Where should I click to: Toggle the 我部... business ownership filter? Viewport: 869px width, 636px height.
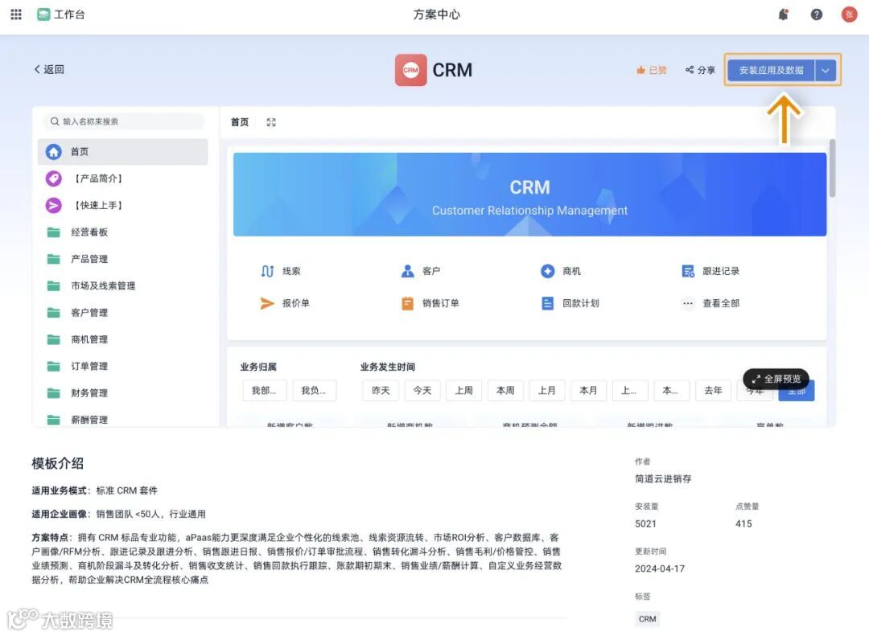click(x=265, y=391)
